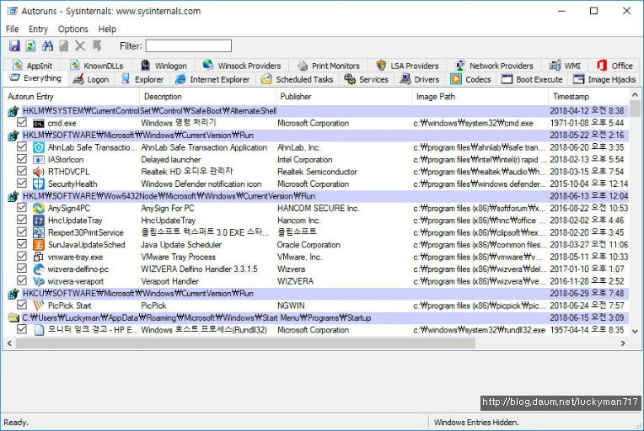Toggle the SecurityHealth entry checkbox
The width and height of the screenshot is (644, 431).
click(22, 184)
